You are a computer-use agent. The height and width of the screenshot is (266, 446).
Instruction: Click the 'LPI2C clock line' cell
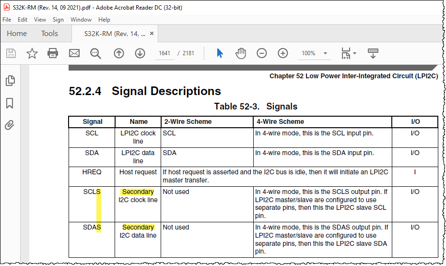(x=138, y=137)
